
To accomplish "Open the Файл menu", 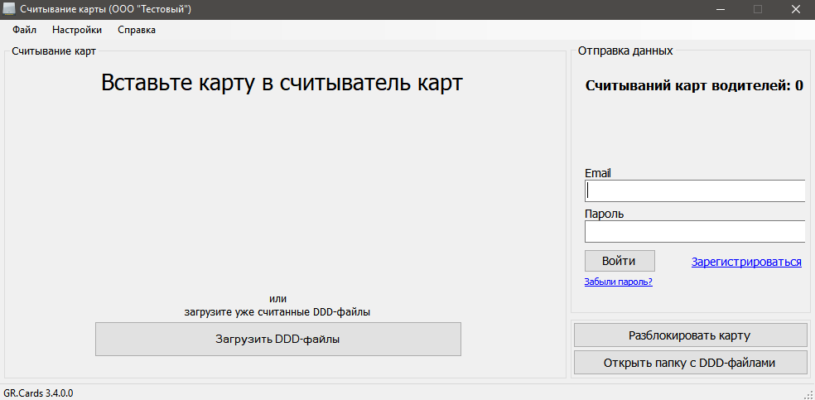I will (24, 30).
